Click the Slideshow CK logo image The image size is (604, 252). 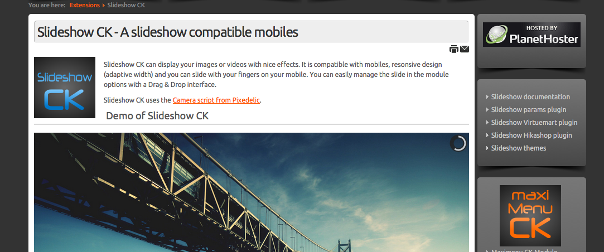(x=65, y=88)
